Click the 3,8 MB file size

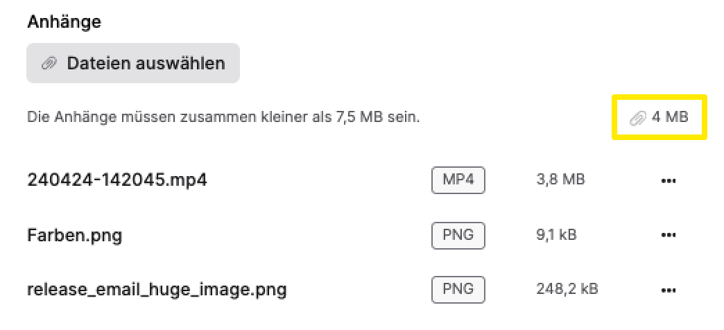point(560,180)
